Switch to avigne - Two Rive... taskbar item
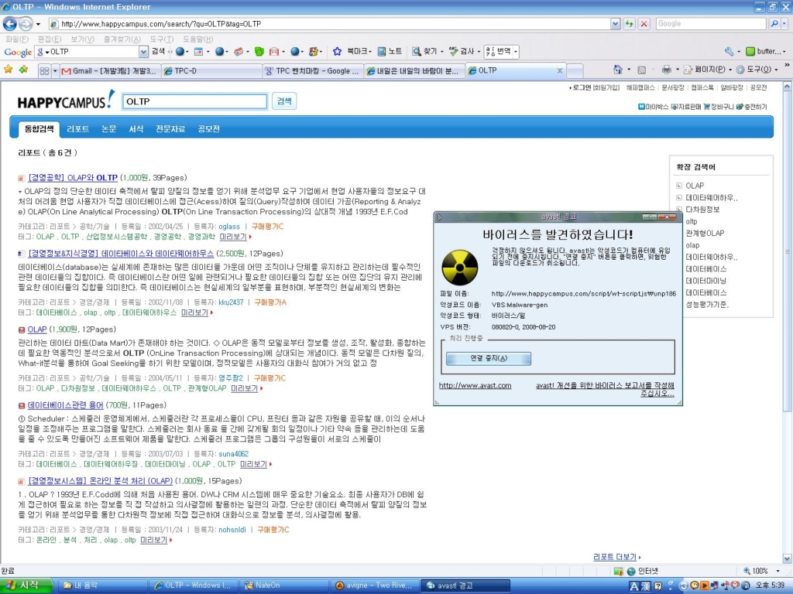 pyautogui.click(x=376, y=585)
